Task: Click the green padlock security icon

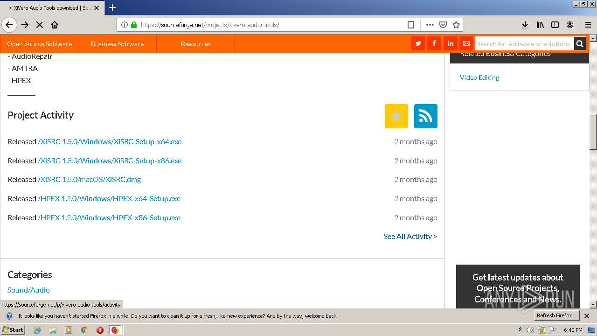Action: [134, 25]
